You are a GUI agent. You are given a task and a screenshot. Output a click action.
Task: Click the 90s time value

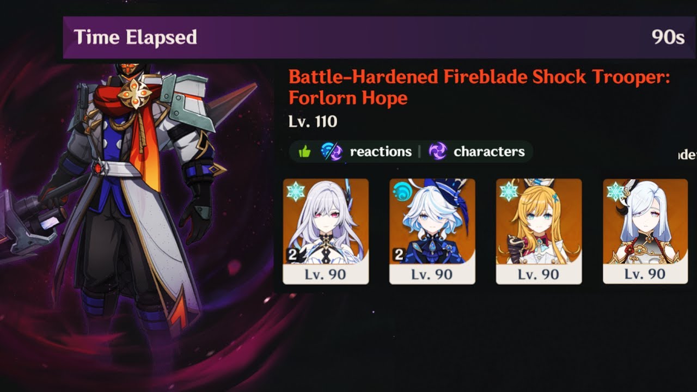pos(668,37)
